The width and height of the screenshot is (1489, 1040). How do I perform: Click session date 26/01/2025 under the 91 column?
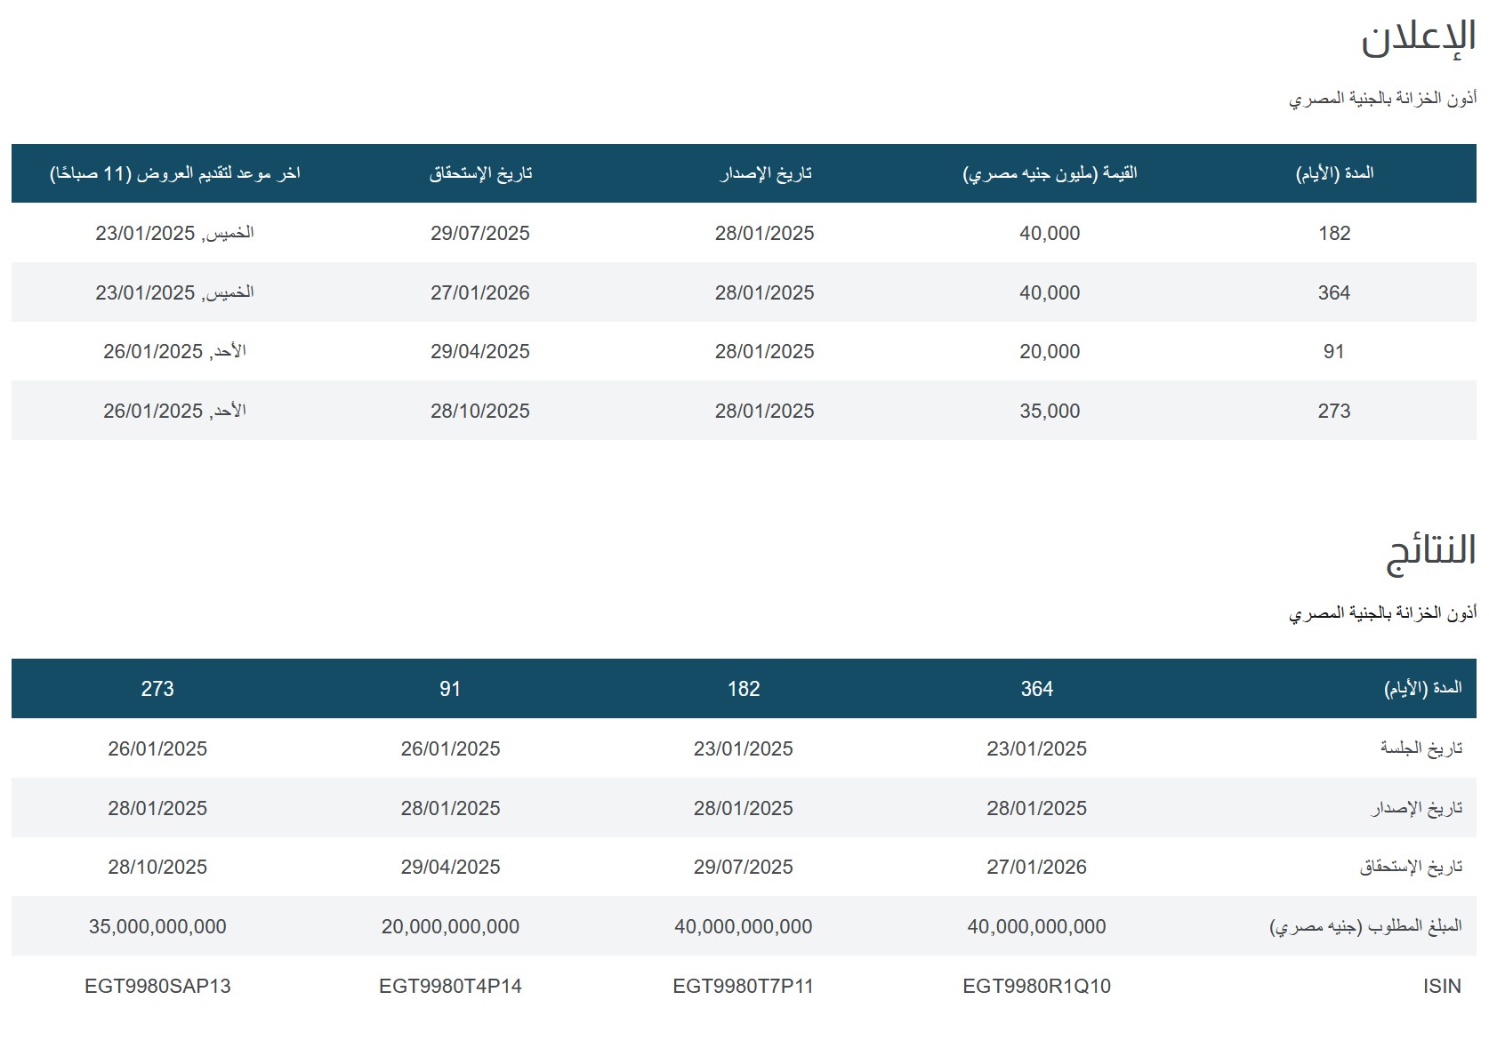tap(450, 748)
